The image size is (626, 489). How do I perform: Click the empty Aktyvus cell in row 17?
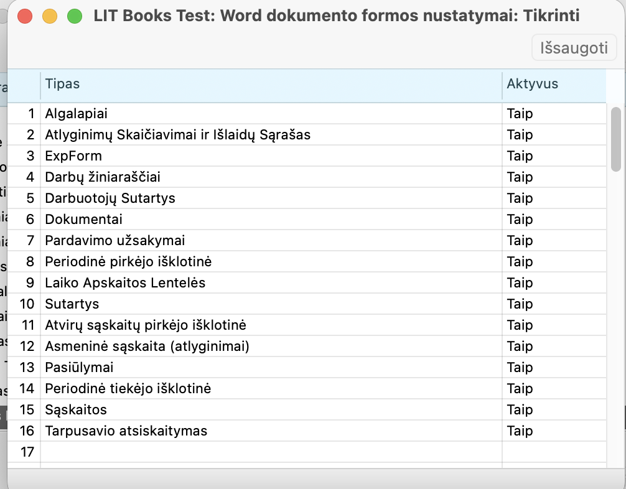554,452
